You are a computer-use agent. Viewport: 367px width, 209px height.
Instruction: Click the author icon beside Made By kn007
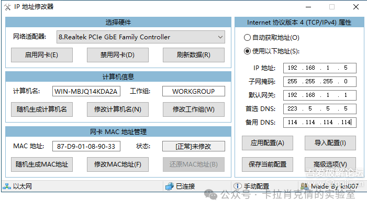(x=304, y=186)
